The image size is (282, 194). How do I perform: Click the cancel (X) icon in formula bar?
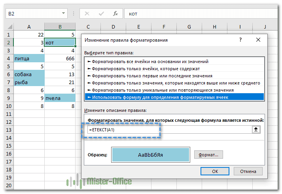pyautogui.click(x=87, y=13)
